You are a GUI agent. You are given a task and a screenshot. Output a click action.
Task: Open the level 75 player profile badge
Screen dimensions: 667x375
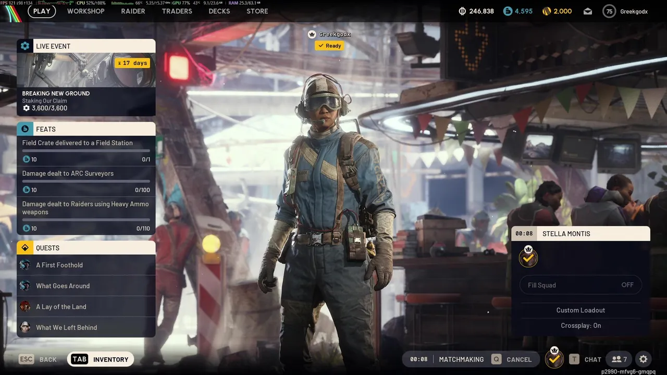[x=609, y=11]
